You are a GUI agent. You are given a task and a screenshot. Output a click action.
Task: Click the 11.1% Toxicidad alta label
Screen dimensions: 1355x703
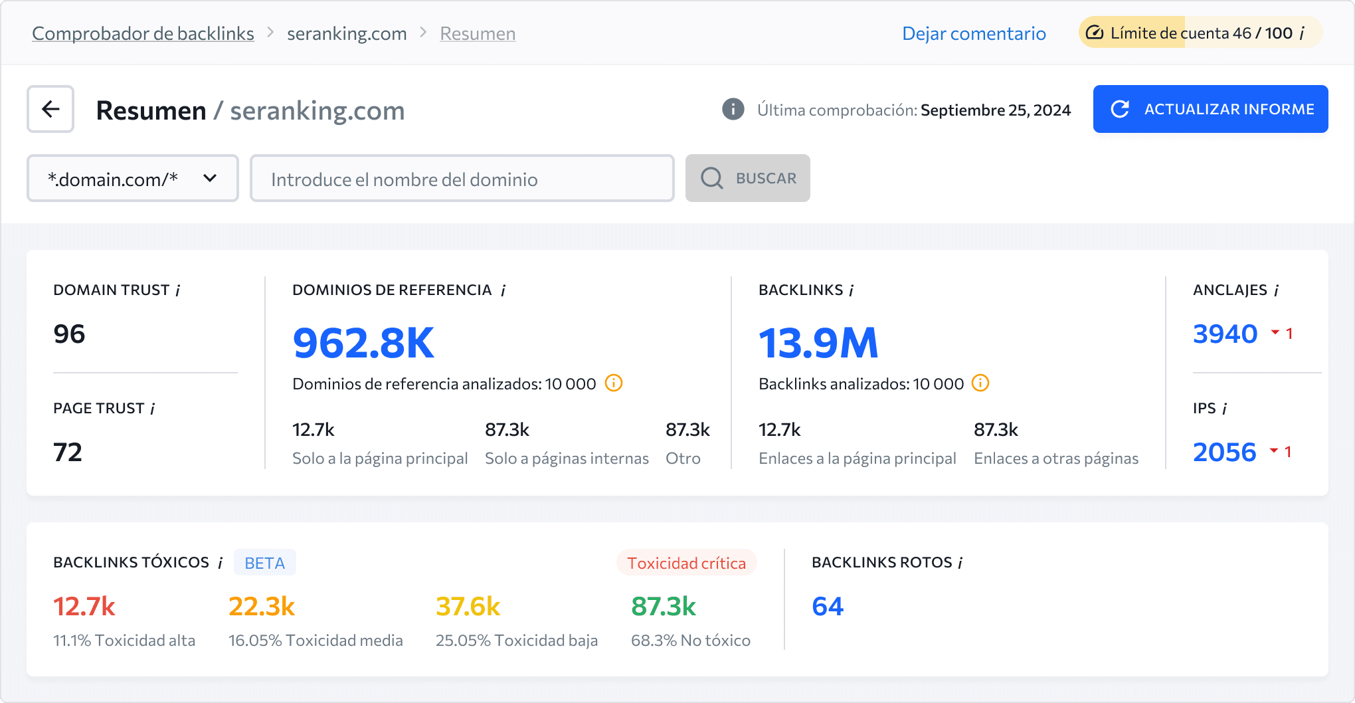[x=124, y=641]
